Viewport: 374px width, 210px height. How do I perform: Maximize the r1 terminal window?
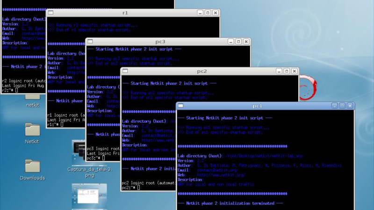(x=208, y=13)
